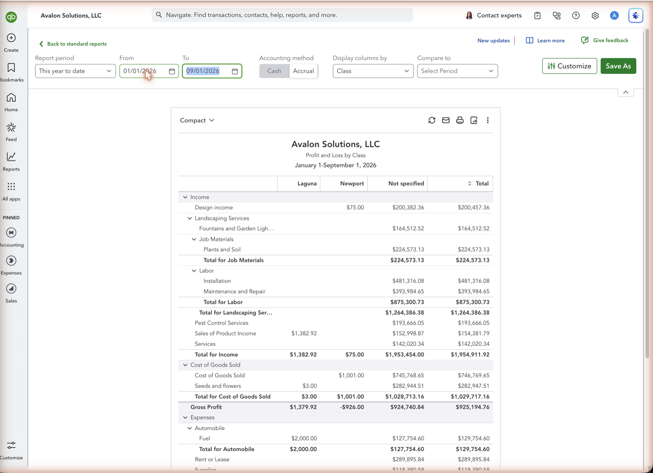
Task: Collapse the Expenses section
Action: [185, 417]
